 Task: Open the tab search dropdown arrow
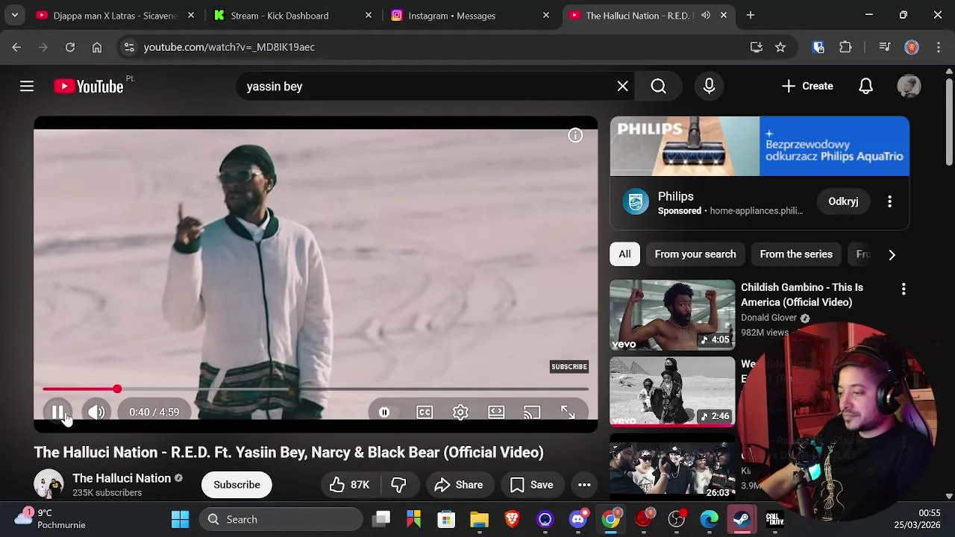pyautogui.click(x=14, y=15)
